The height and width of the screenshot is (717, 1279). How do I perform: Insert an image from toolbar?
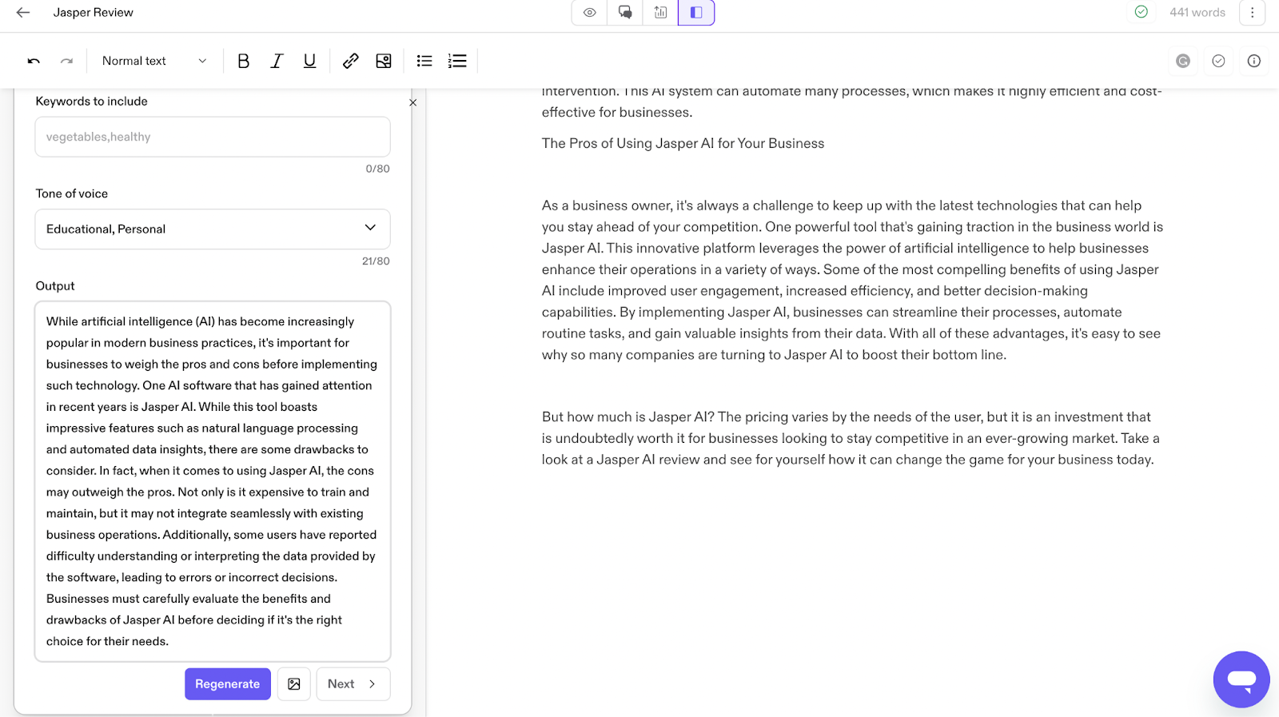[x=384, y=61]
